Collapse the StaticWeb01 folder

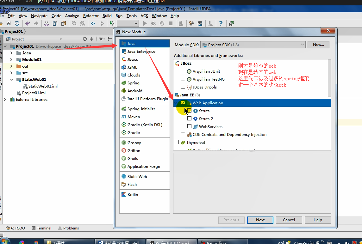coord(11,80)
